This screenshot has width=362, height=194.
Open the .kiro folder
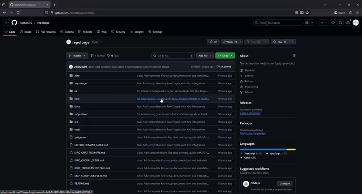(x=77, y=76)
